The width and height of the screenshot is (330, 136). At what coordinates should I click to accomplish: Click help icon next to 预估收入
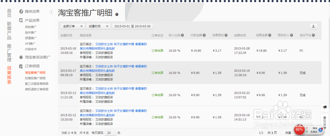tap(291, 35)
